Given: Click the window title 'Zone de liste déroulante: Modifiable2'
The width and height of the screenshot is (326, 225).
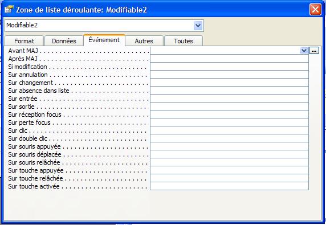Looking at the screenshot, I should 81,10.
